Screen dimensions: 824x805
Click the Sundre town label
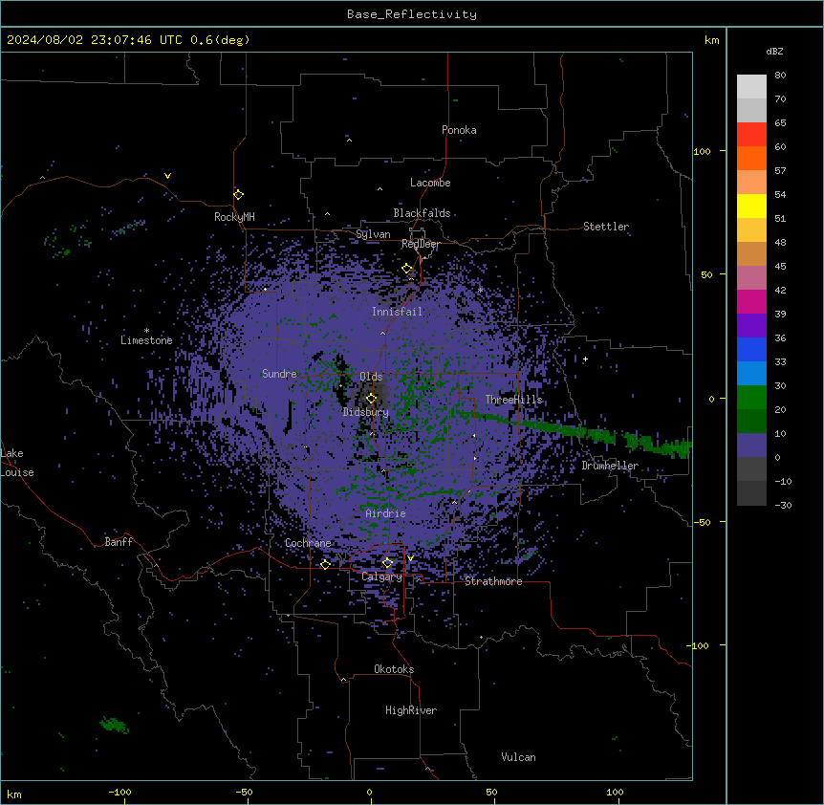(279, 374)
